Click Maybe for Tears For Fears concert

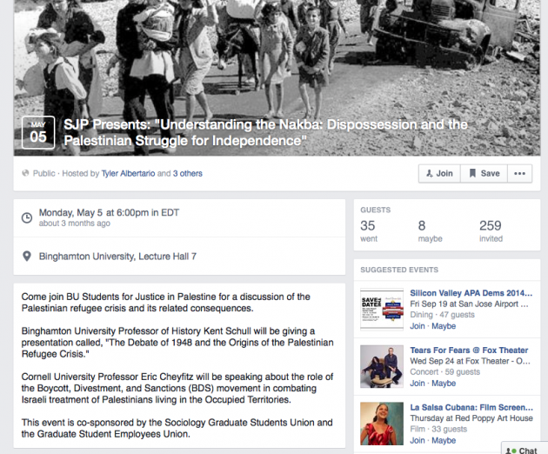coord(444,383)
